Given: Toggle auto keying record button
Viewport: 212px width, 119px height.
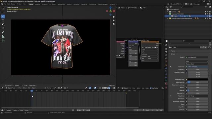Looking at the screenshot, I should pyautogui.click(x=73, y=110).
